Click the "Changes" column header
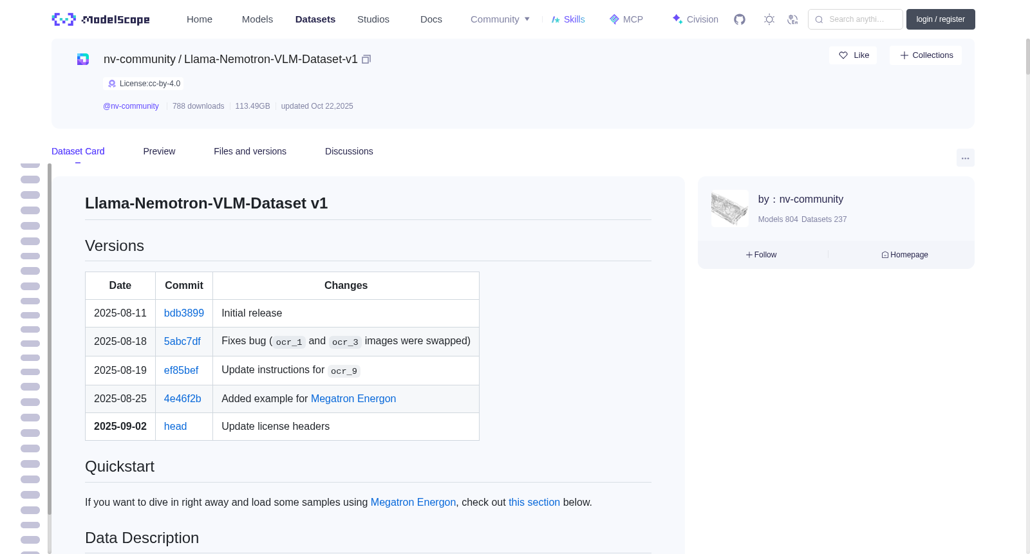The width and height of the screenshot is (1030, 554). 346,286
